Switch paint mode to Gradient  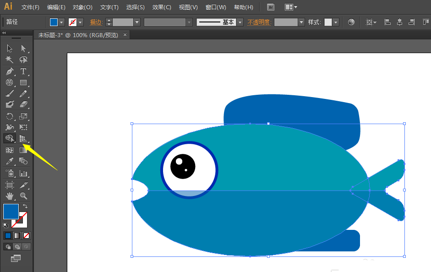tap(17, 236)
